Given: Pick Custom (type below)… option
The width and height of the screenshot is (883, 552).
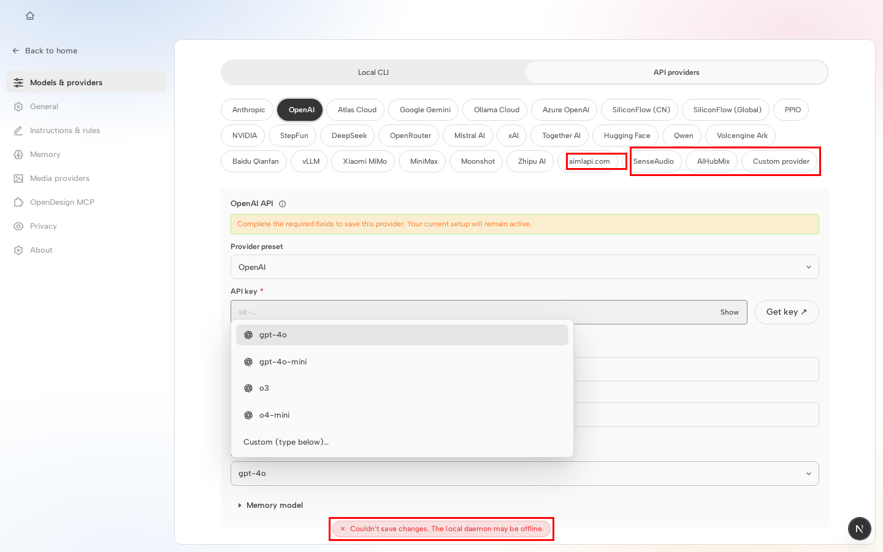Looking at the screenshot, I should click(402, 442).
